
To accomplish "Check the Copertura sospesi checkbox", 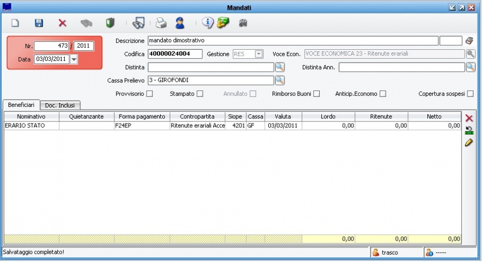I will [470, 94].
